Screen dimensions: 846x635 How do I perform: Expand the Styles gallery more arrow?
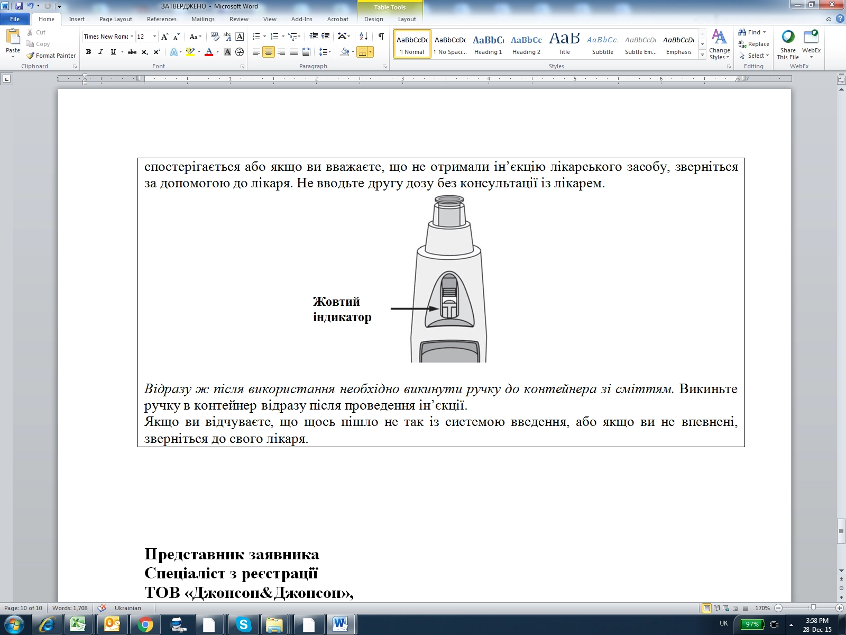coord(702,55)
